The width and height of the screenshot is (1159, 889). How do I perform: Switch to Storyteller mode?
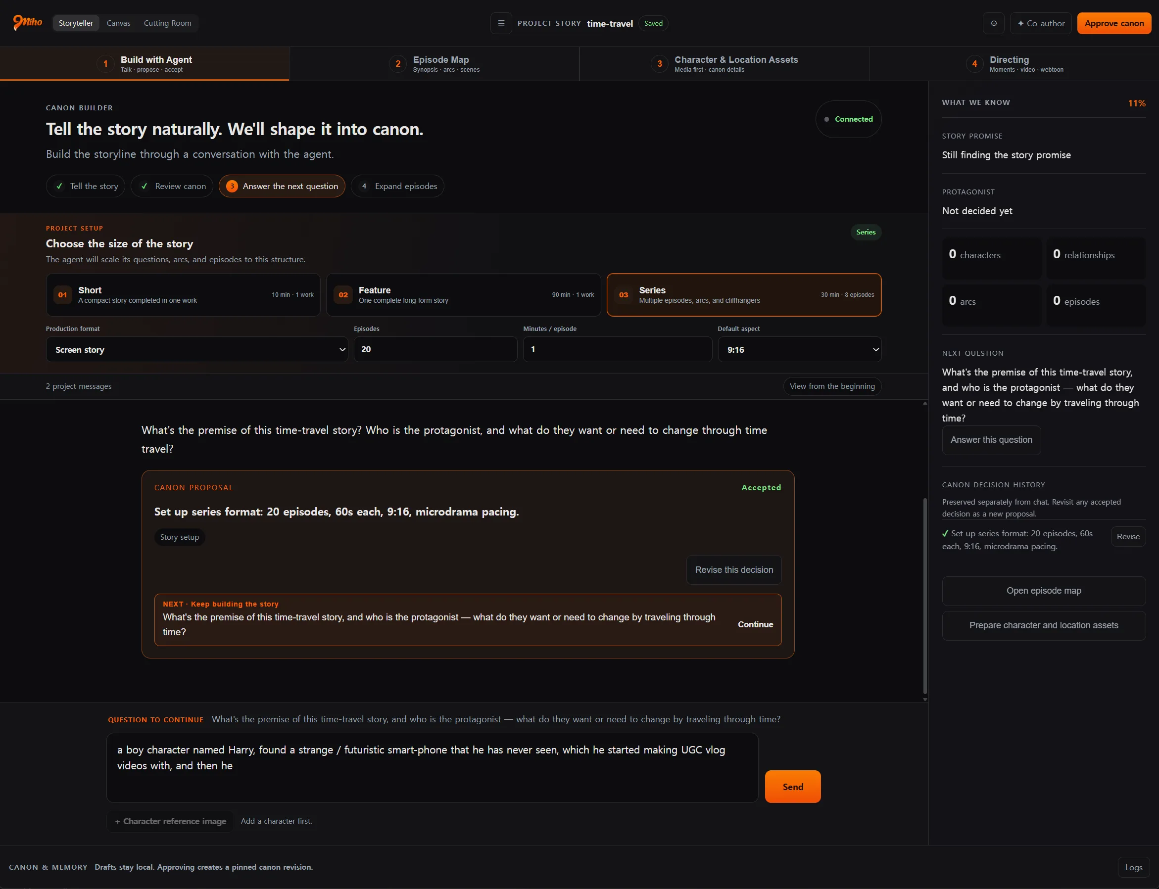pyautogui.click(x=76, y=23)
